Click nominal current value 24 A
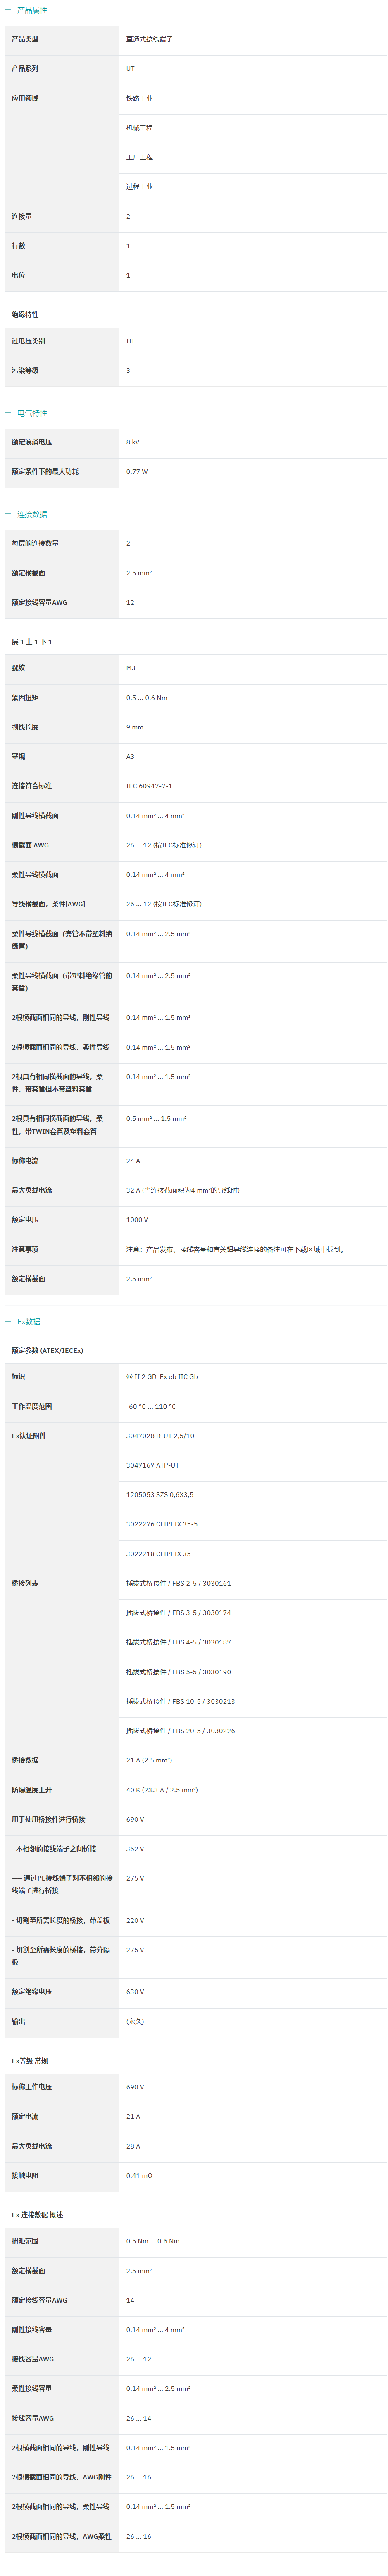 [x=133, y=1161]
